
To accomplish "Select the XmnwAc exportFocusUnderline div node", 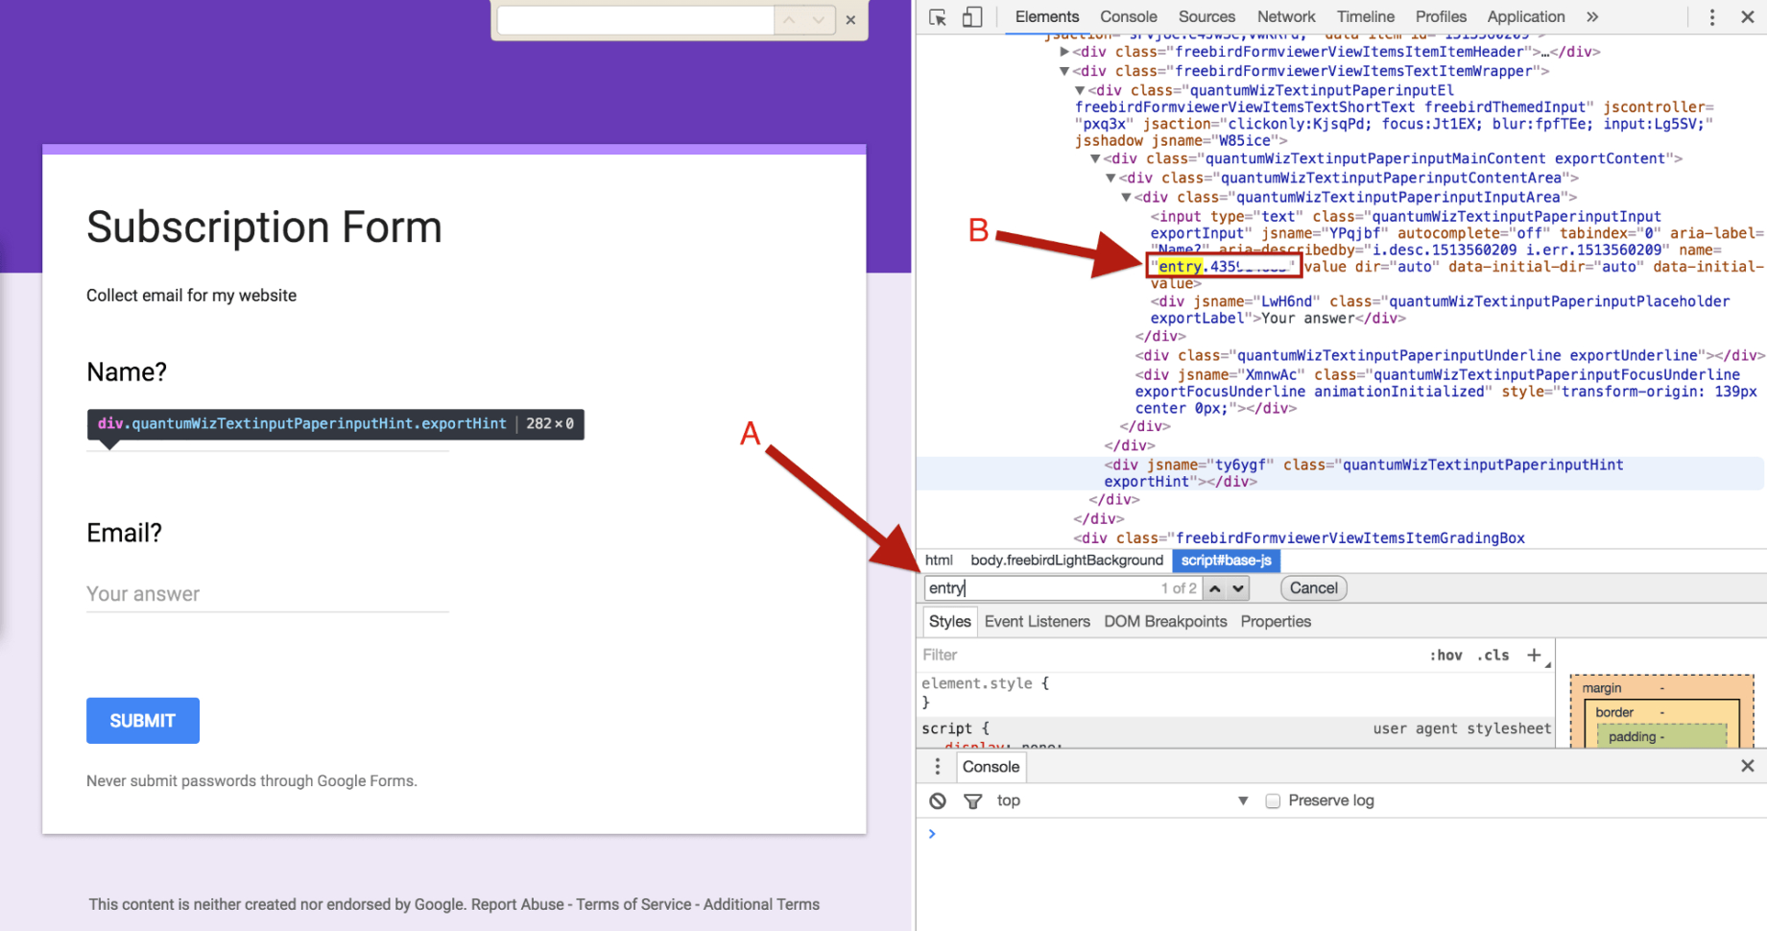I will [1445, 392].
